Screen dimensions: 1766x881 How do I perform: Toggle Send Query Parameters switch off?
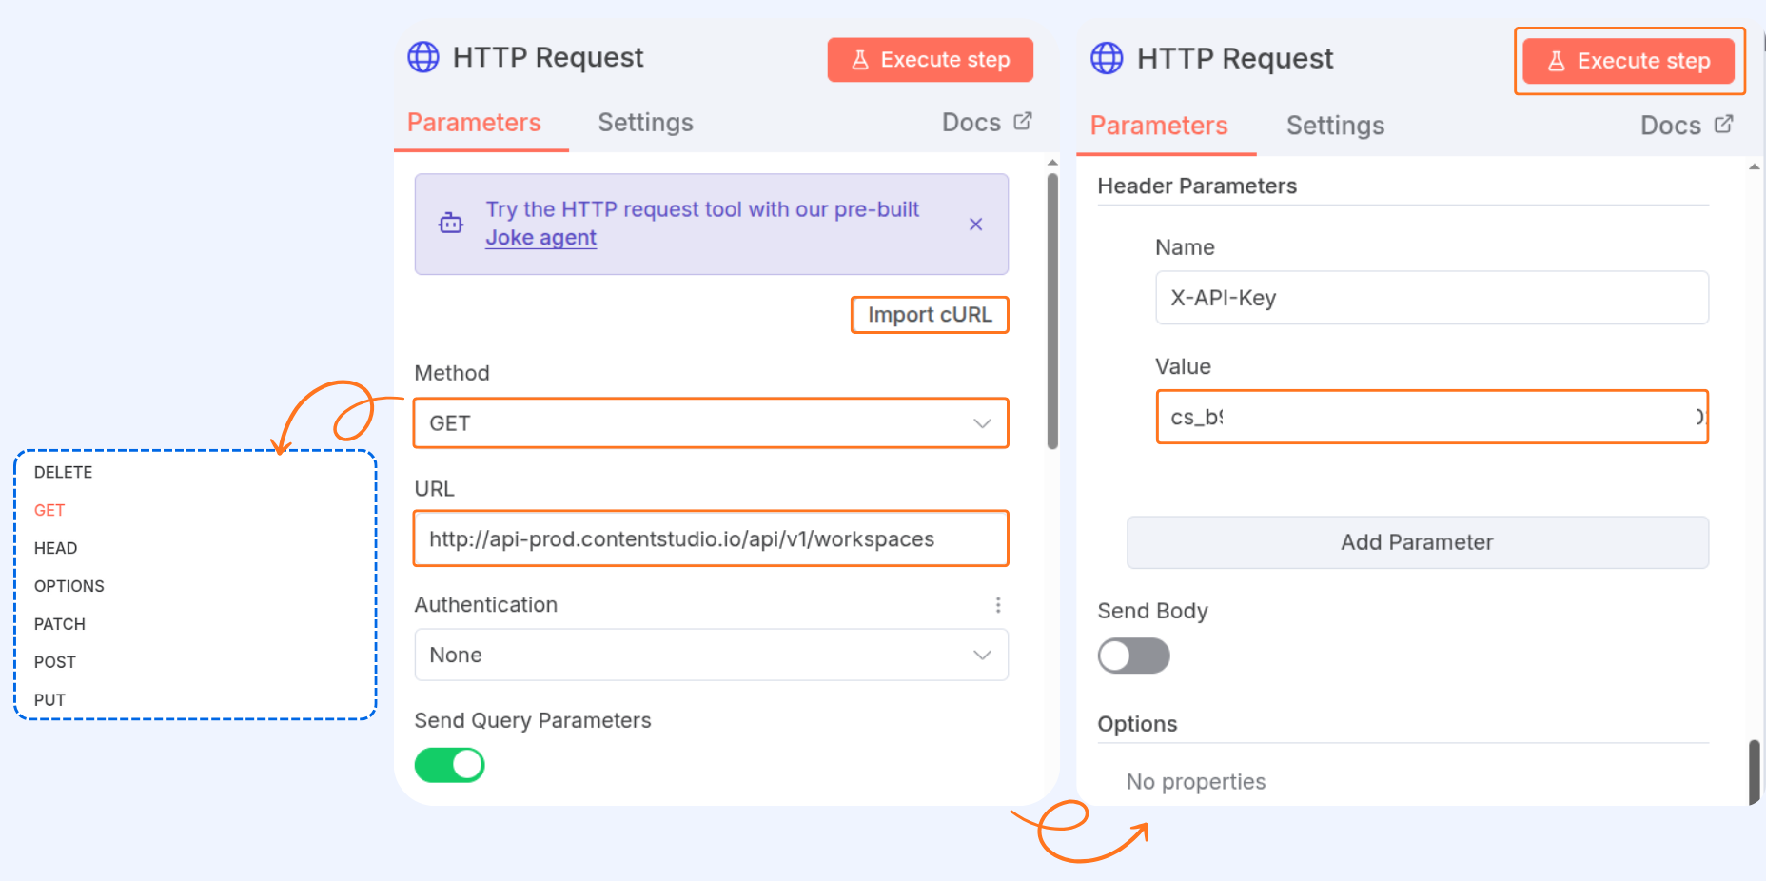450,765
